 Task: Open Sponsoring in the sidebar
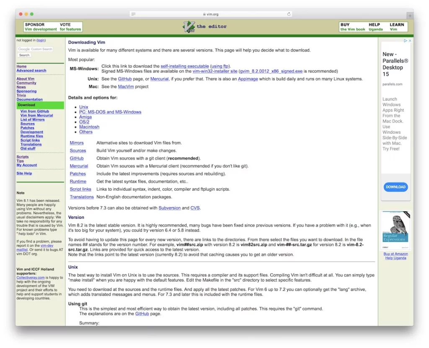point(26,91)
